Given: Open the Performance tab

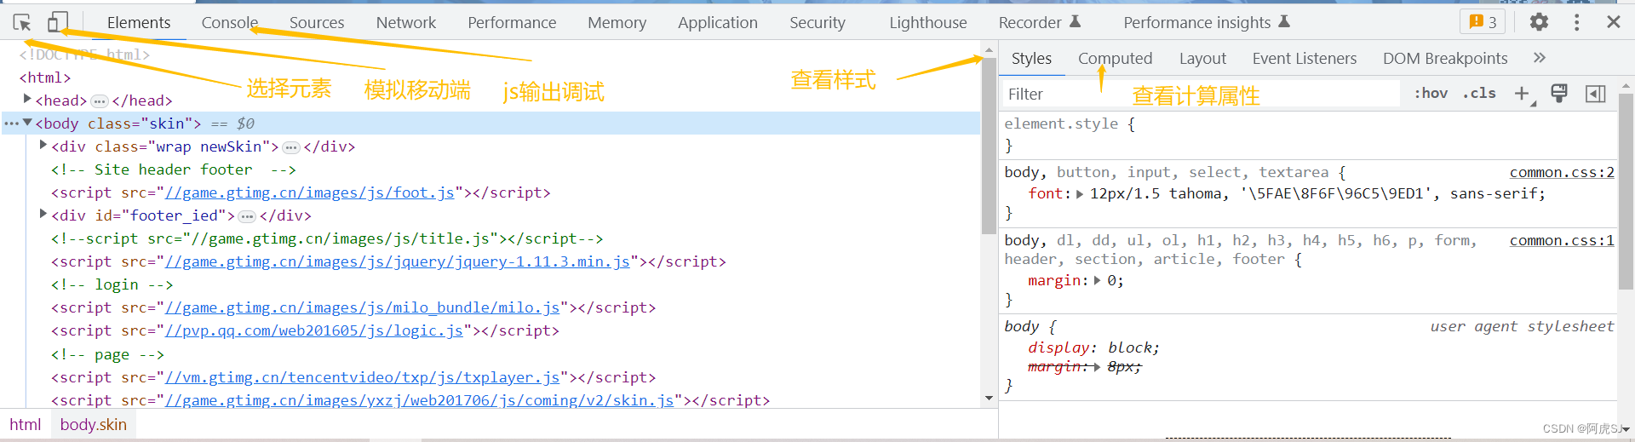Looking at the screenshot, I should tap(512, 23).
